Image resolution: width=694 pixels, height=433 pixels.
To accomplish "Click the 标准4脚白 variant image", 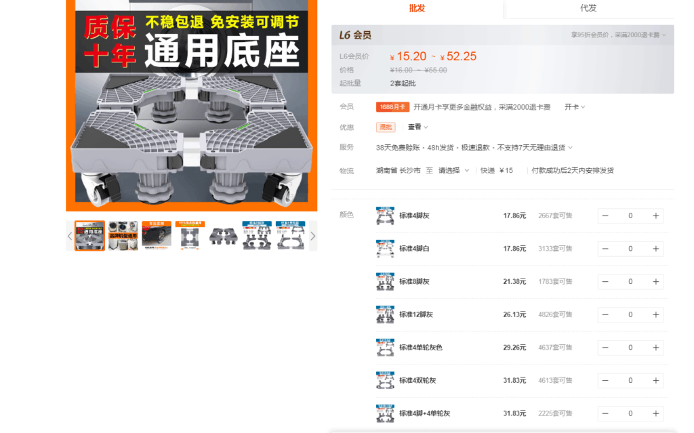I will pyautogui.click(x=385, y=249).
